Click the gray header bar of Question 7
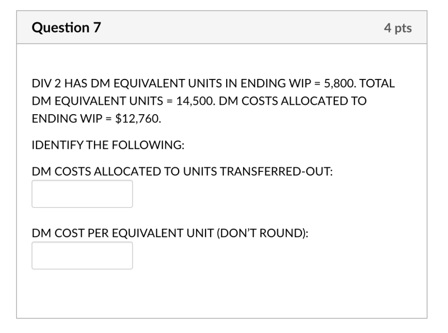The width and height of the screenshot is (448, 333). (224, 26)
